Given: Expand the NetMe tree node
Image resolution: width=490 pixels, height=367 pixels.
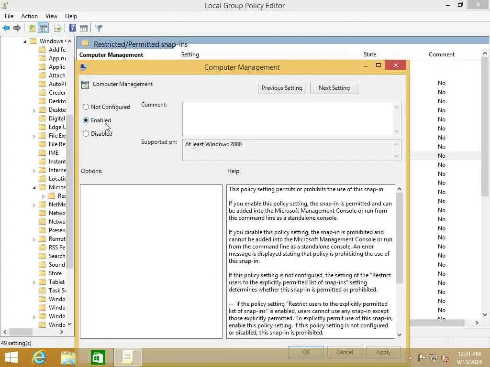Looking at the screenshot, I should [x=34, y=205].
